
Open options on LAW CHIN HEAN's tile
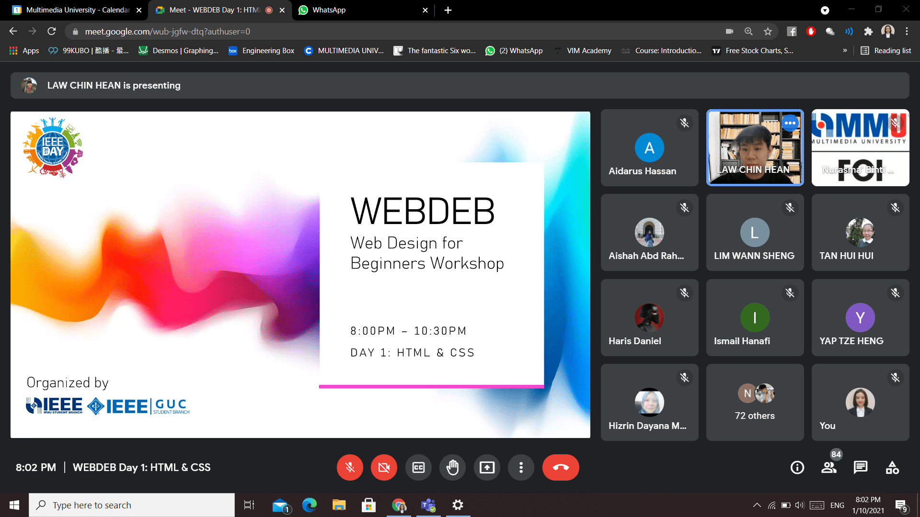[x=790, y=123]
